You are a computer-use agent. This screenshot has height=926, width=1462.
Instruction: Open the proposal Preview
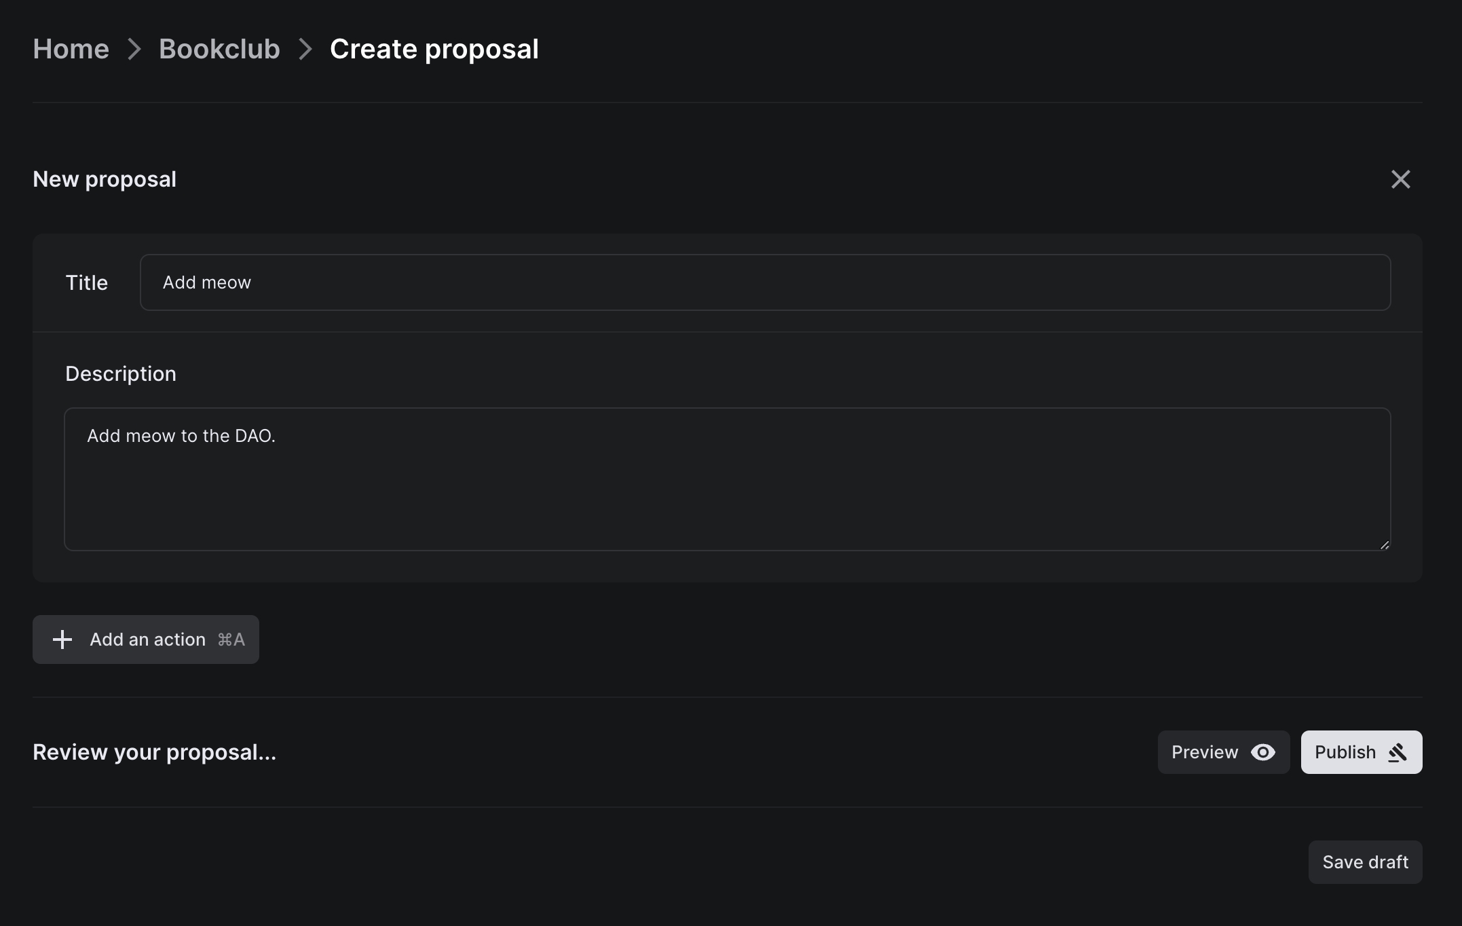coord(1205,752)
